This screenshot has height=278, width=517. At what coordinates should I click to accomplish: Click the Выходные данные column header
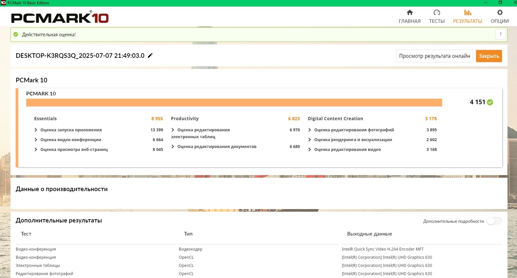pyautogui.click(x=369, y=234)
